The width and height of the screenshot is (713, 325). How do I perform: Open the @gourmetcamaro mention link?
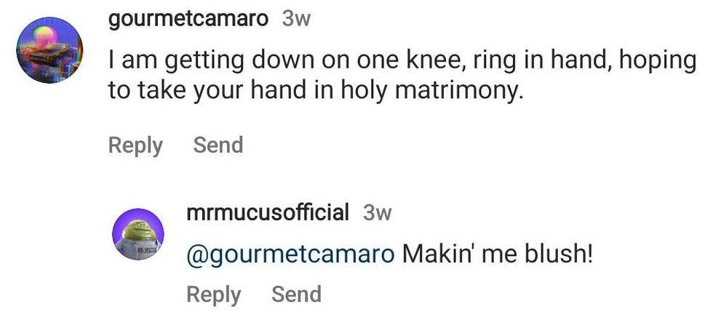(291, 254)
